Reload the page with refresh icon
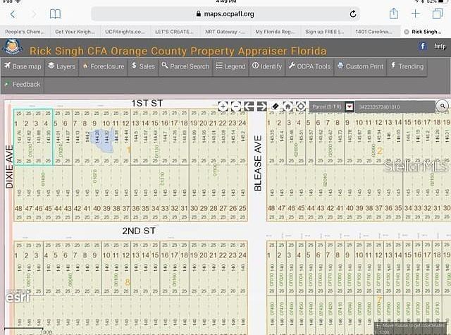This screenshot has width=451, height=335. [353, 14]
